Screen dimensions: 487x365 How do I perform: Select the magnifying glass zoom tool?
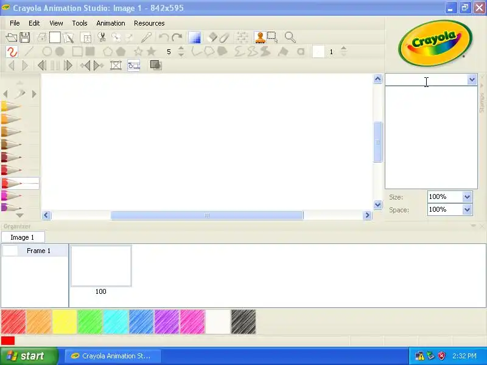coord(290,37)
